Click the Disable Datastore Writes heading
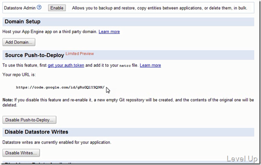This screenshot has width=261, height=165. (36, 132)
